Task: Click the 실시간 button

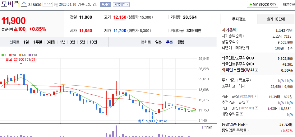Action: 106,5
